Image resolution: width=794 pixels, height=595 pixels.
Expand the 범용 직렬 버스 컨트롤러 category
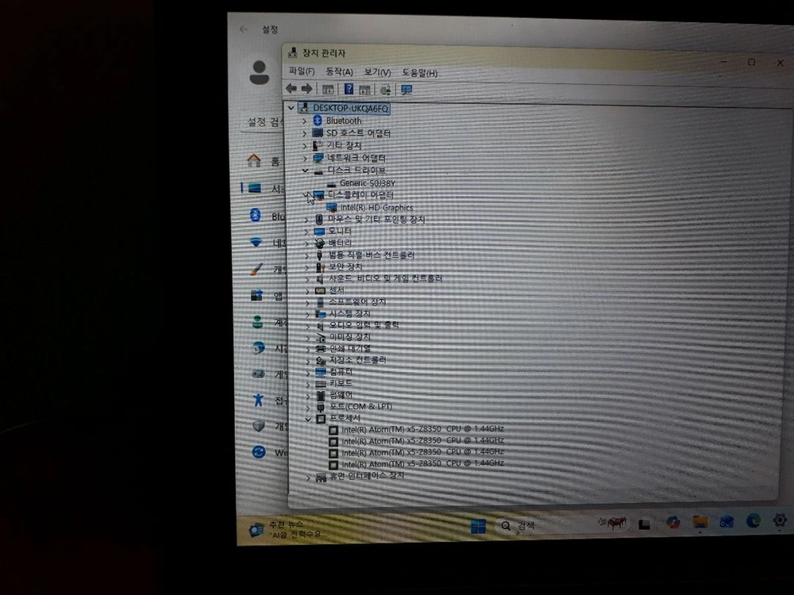tap(306, 255)
